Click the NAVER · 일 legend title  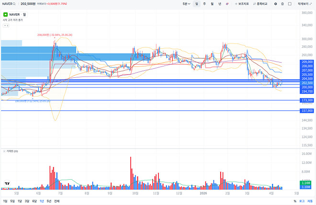18,14
